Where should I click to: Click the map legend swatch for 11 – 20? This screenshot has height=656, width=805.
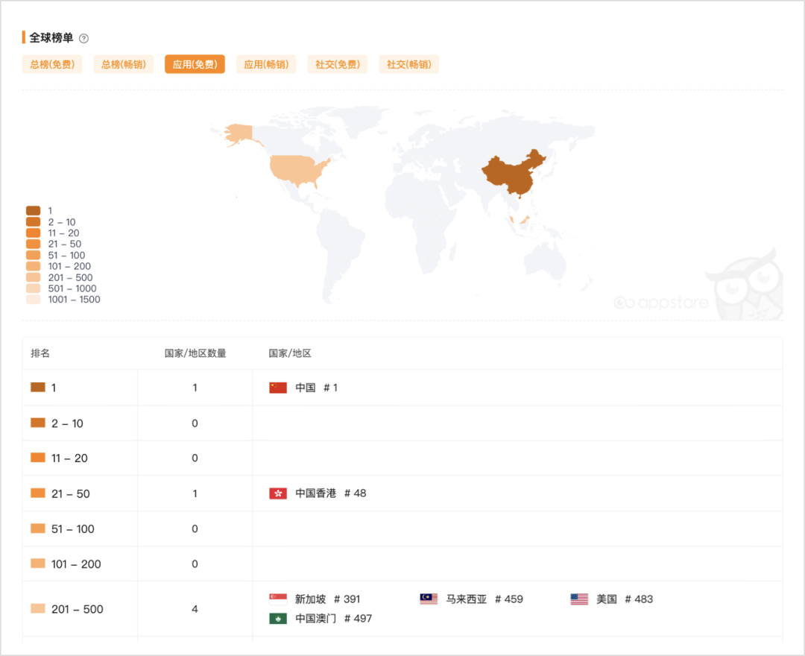pos(34,233)
